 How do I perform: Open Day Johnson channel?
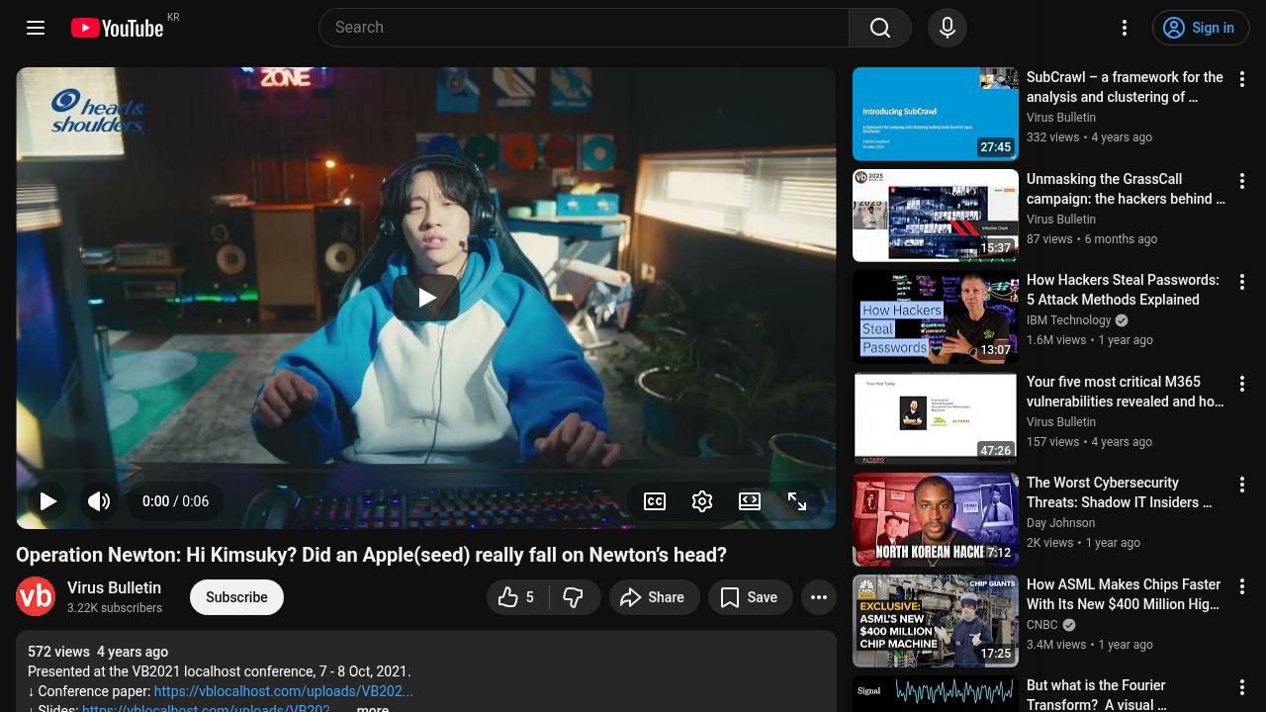1060,523
